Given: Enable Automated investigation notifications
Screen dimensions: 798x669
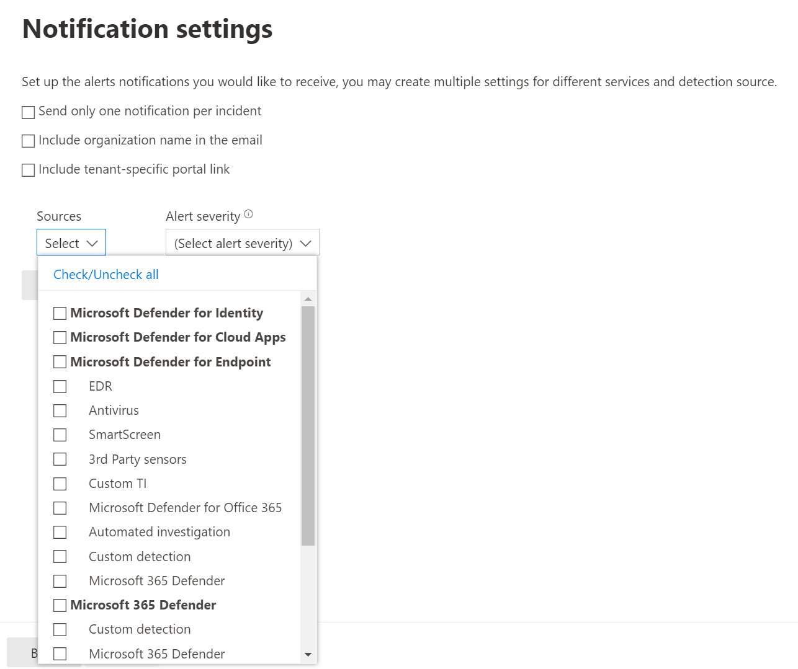Looking at the screenshot, I should [60, 532].
